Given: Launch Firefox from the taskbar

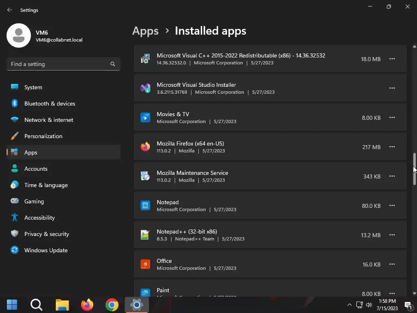Looking at the screenshot, I should [x=87, y=305].
